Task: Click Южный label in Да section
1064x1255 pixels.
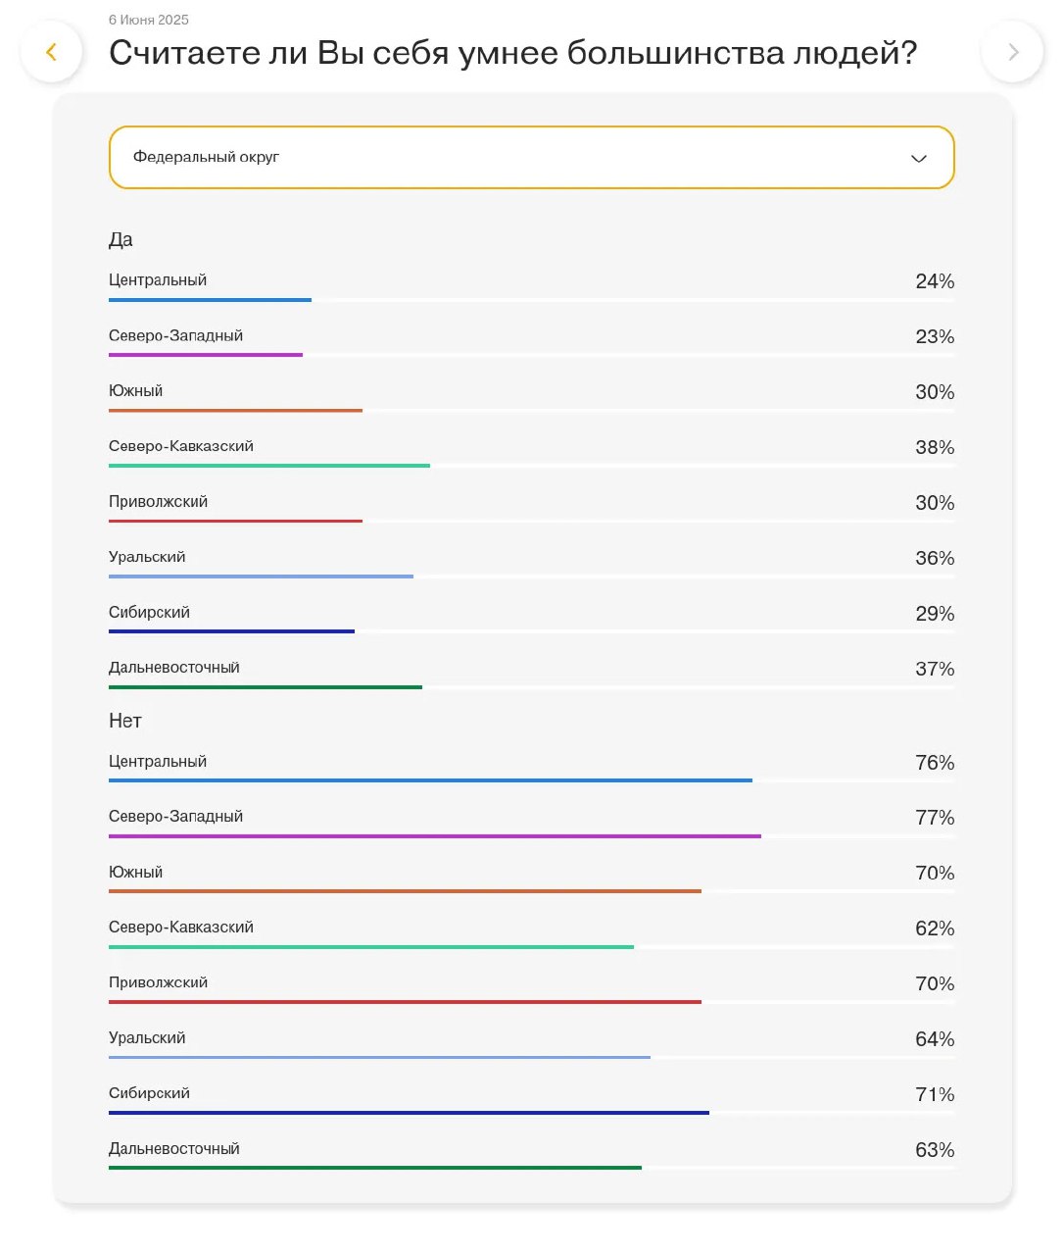Action: click(x=136, y=391)
